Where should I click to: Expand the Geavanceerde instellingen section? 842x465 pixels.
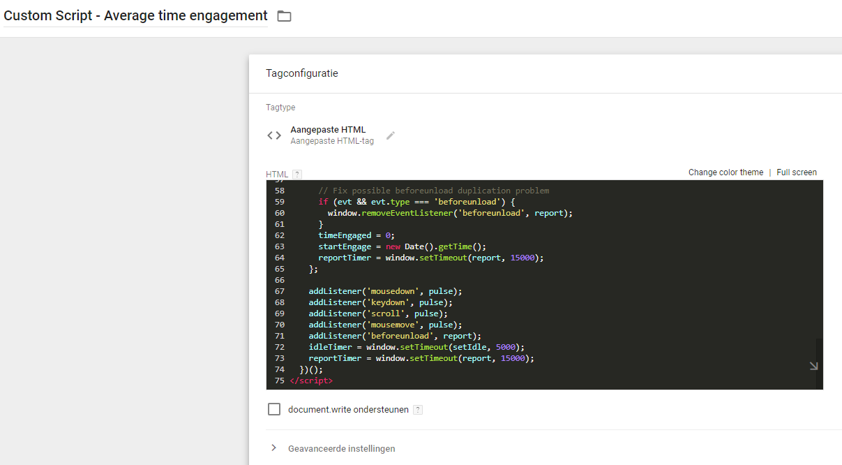341,448
